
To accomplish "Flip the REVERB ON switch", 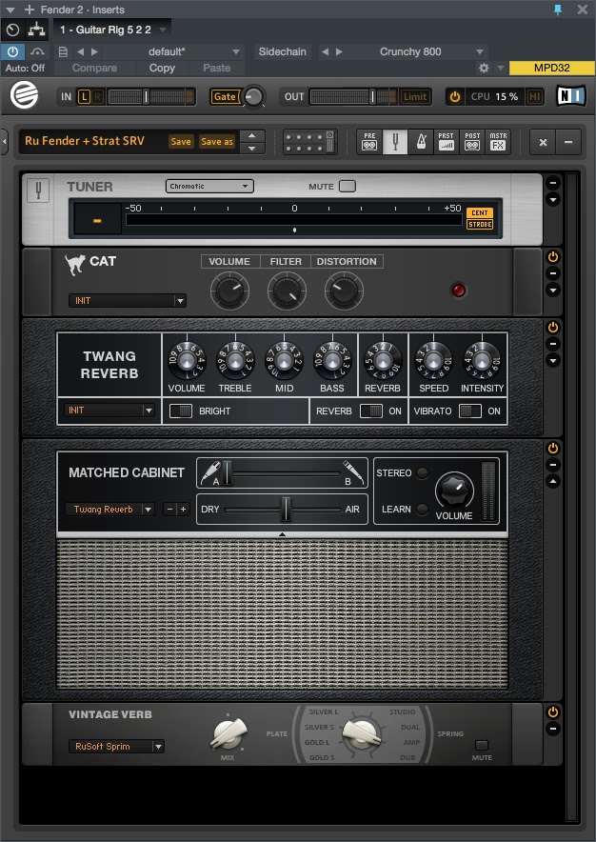I will pyautogui.click(x=371, y=411).
